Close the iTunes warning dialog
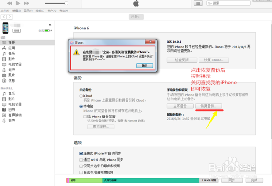Viewport: 272px width, 186px height. (151, 42)
